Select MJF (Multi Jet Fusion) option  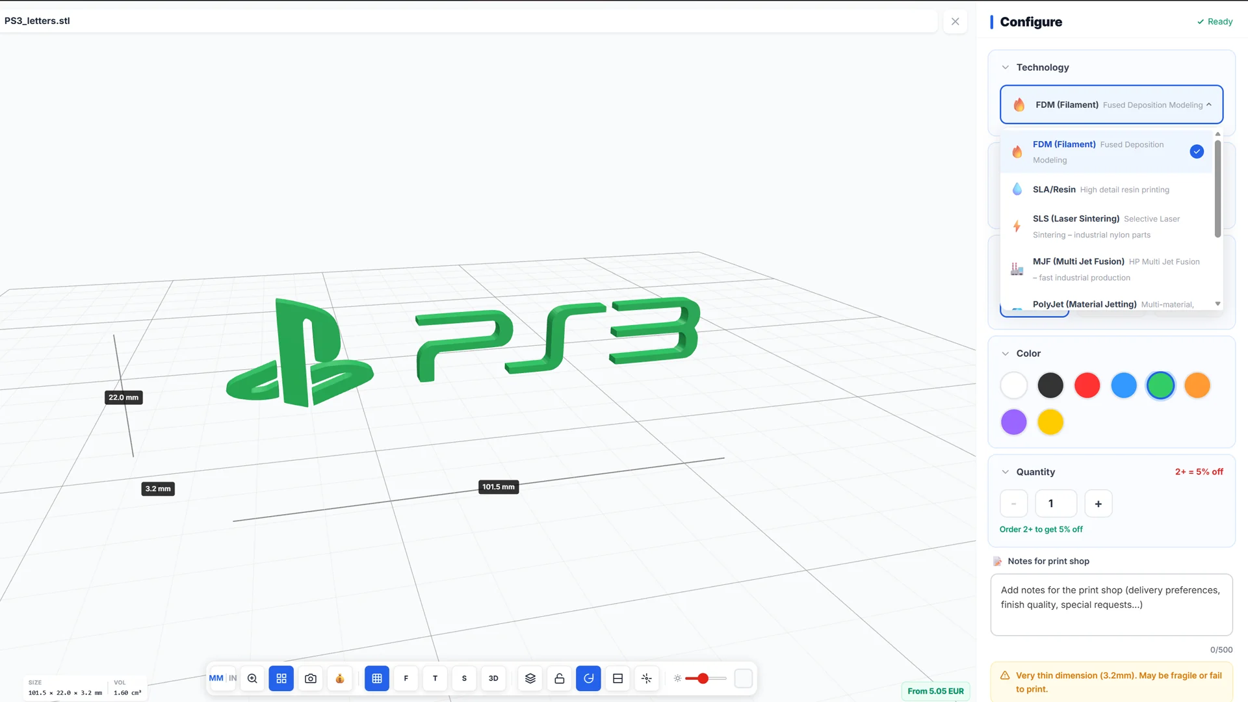(x=1106, y=269)
